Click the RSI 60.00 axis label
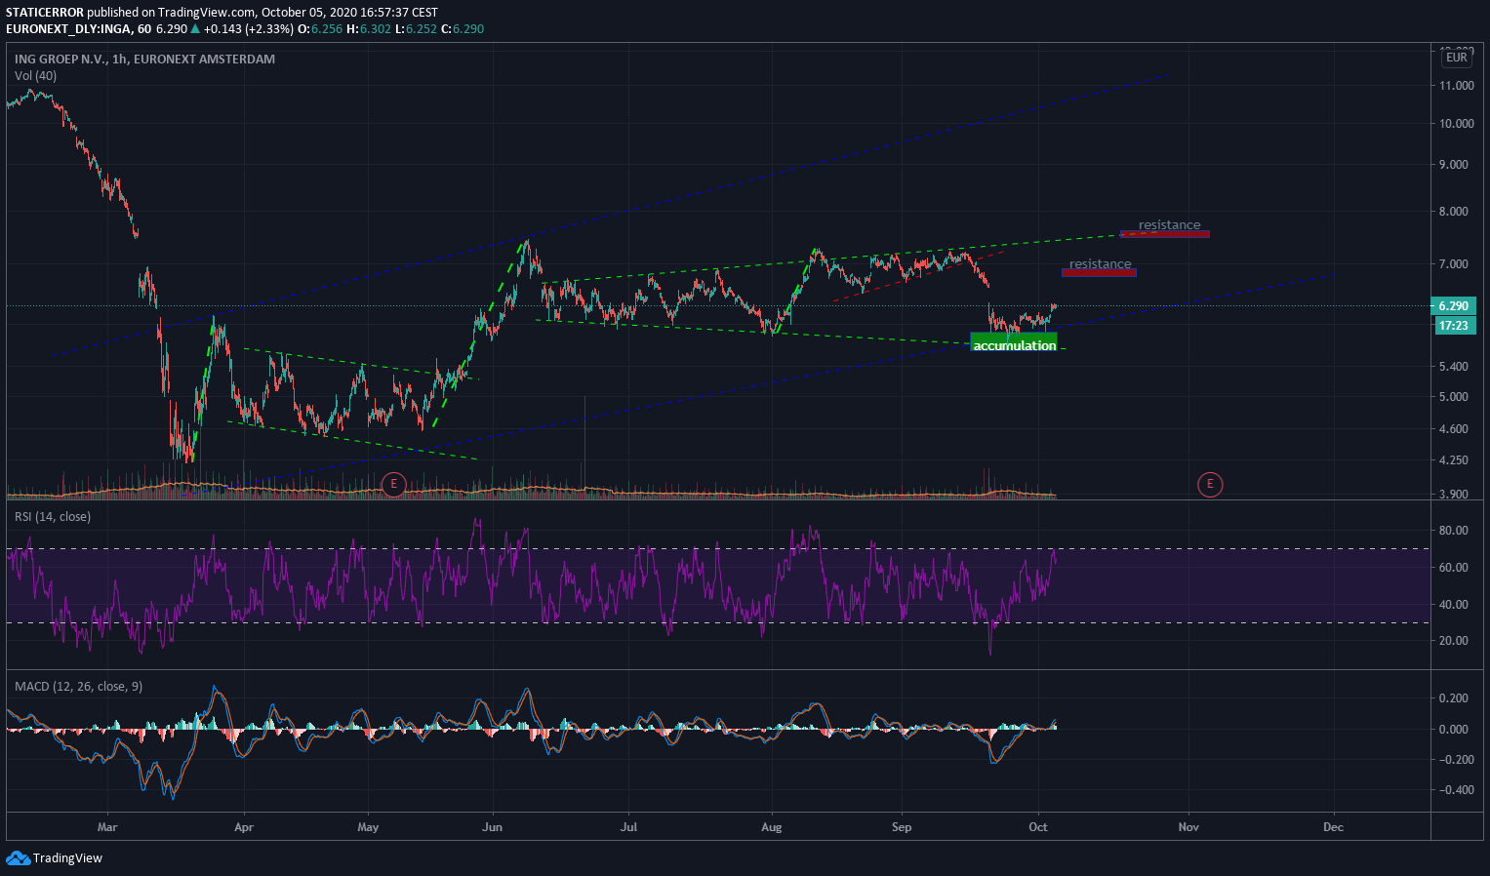Viewport: 1490px width, 876px height. click(1453, 568)
